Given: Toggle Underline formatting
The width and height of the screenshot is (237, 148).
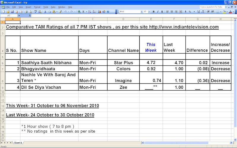Looking at the screenshot, I should (x=162, y=12).
